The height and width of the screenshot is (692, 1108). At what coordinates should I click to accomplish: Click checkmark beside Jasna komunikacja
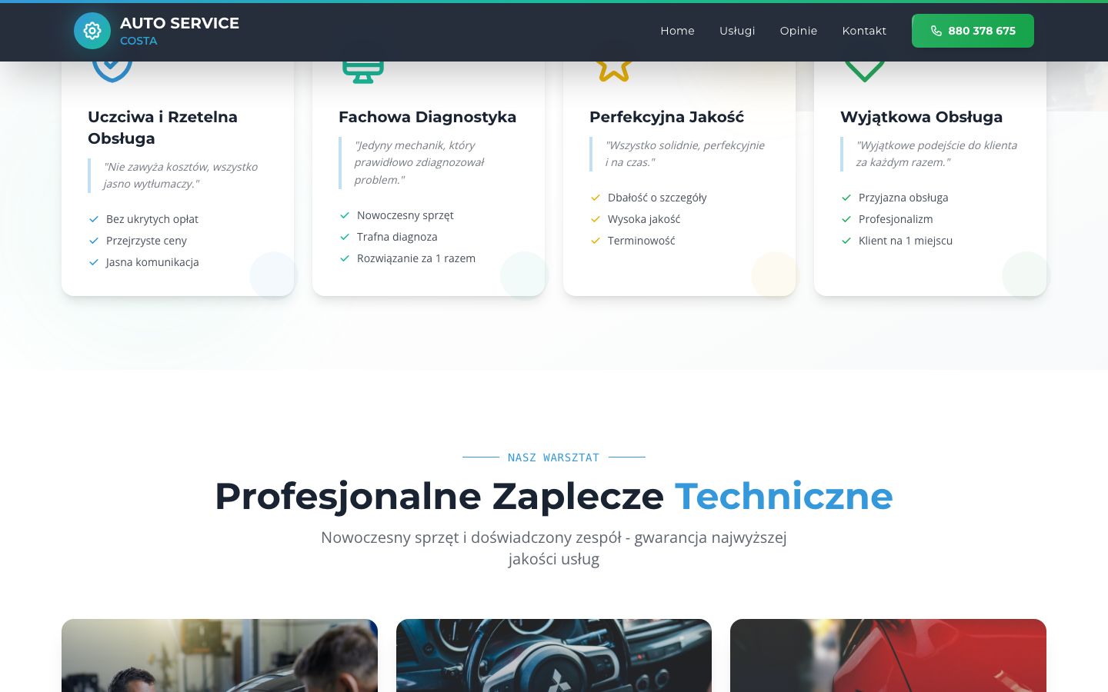click(x=94, y=262)
